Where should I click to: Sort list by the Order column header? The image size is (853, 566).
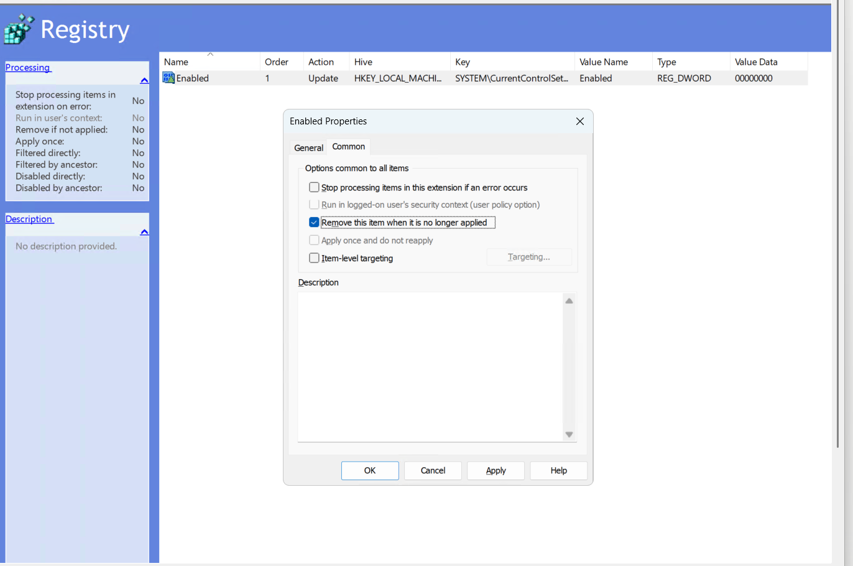[282, 62]
